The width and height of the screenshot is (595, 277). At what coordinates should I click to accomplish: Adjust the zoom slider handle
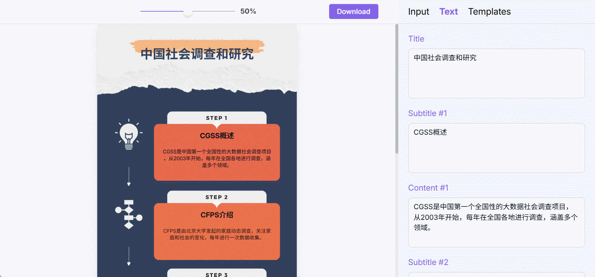pos(188,11)
